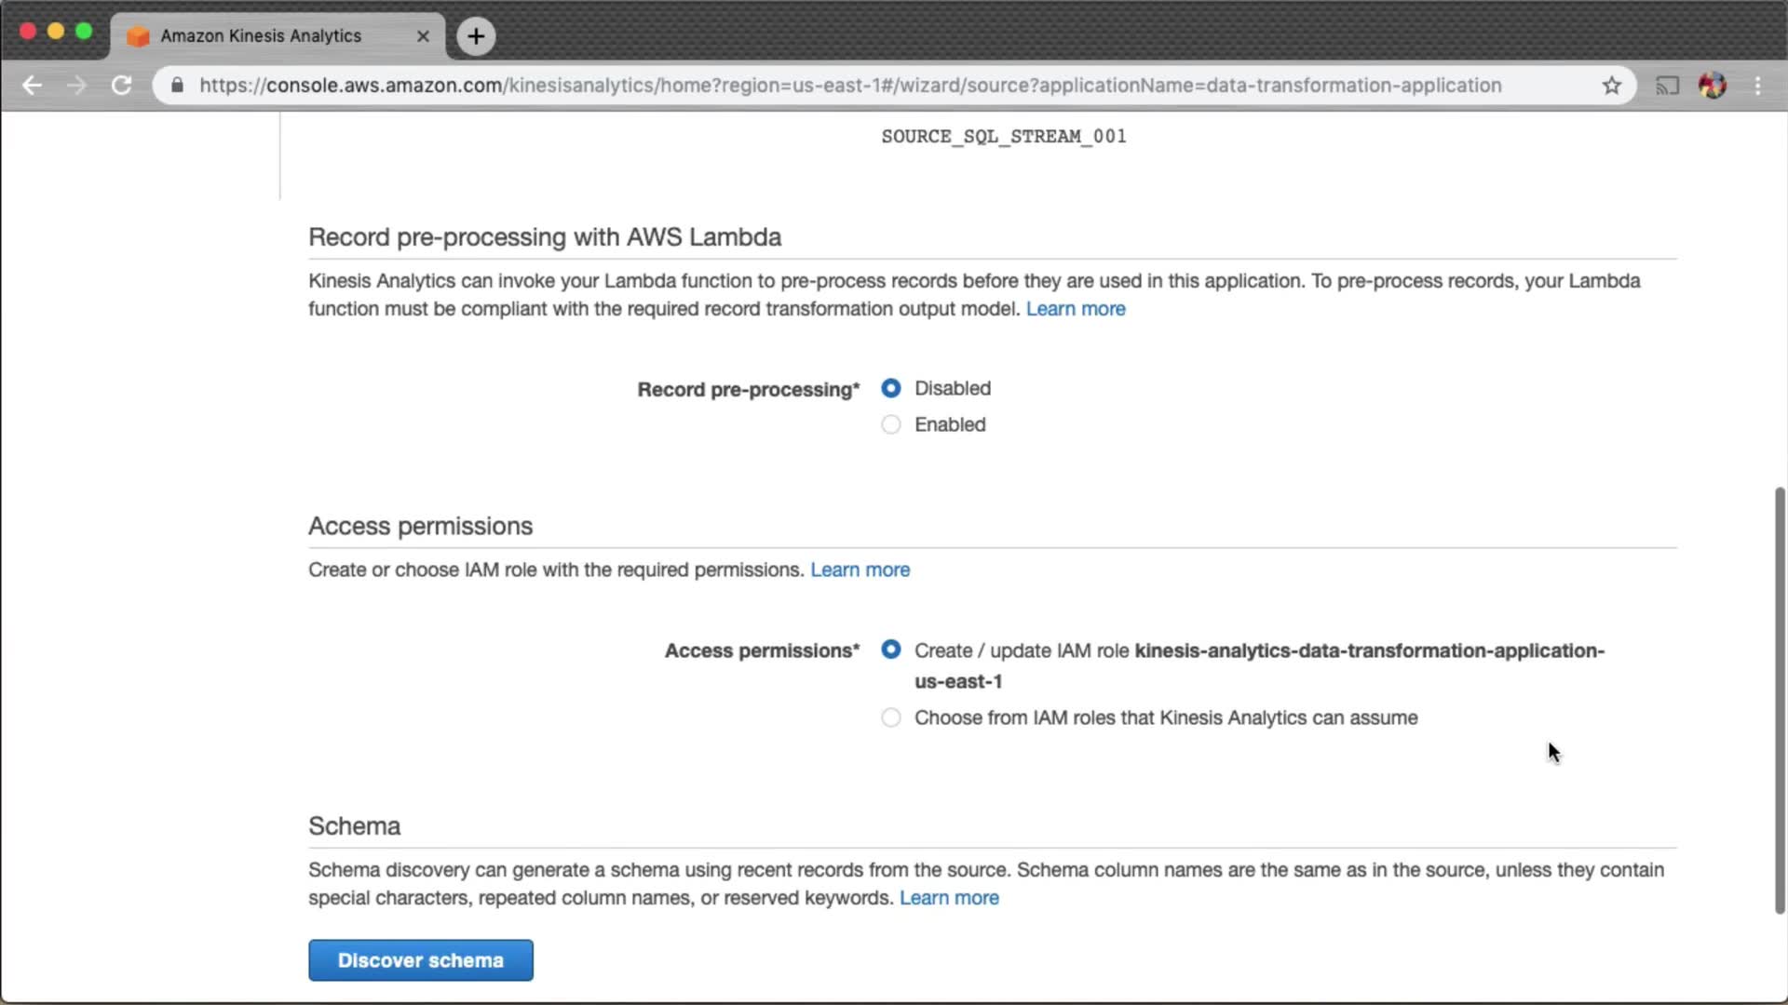
Task: Click the browser back arrow
Action: pyautogui.click(x=32, y=86)
